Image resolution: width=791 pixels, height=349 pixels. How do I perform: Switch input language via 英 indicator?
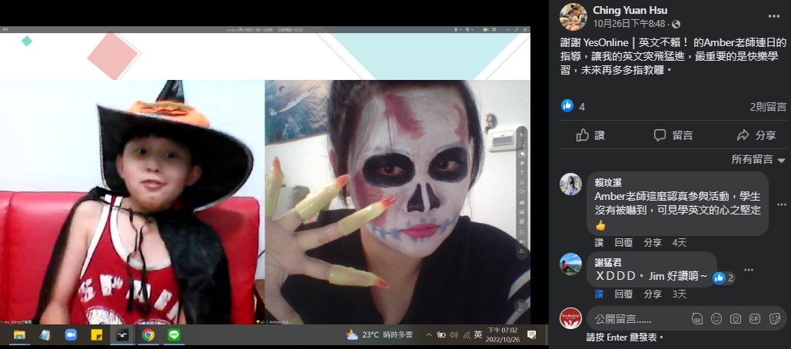tap(478, 334)
